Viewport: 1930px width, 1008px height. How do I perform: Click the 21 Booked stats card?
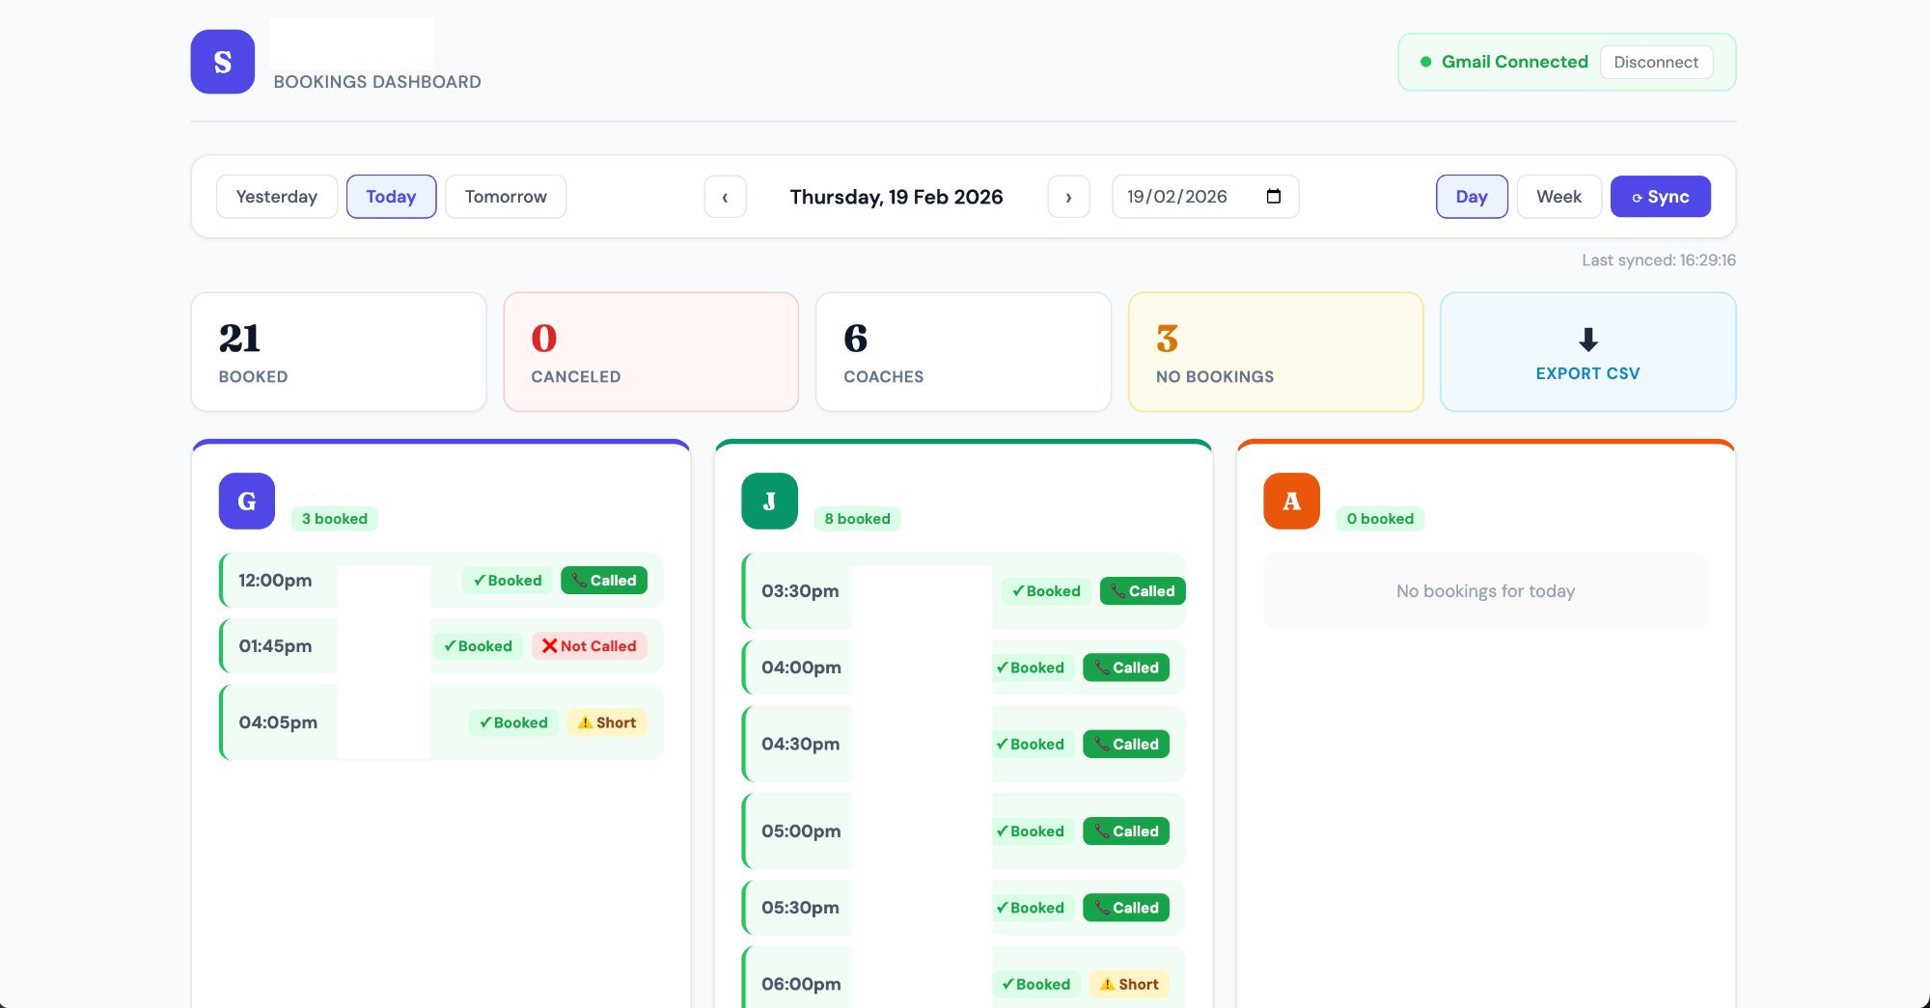338,351
